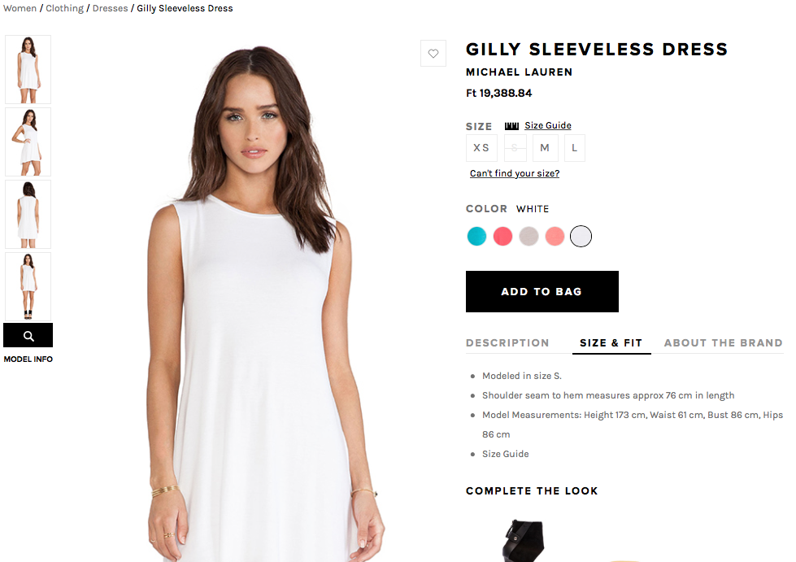This screenshot has height=562, width=796.
Task: Open the About the Brand tab
Action: tap(723, 342)
